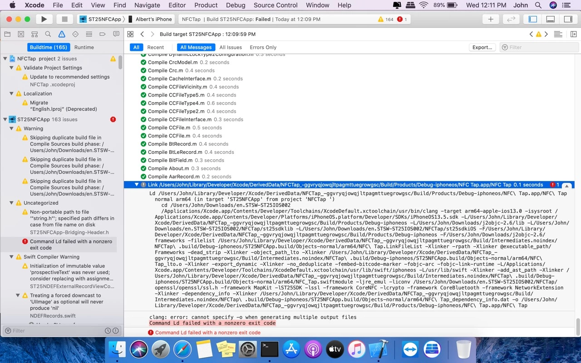Open the Find navigator magnifier icon
This screenshot has width=581, height=363.
(48, 34)
